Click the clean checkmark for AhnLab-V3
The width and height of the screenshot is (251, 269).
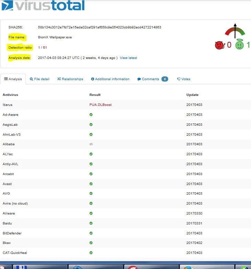click(x=91, y=134)
